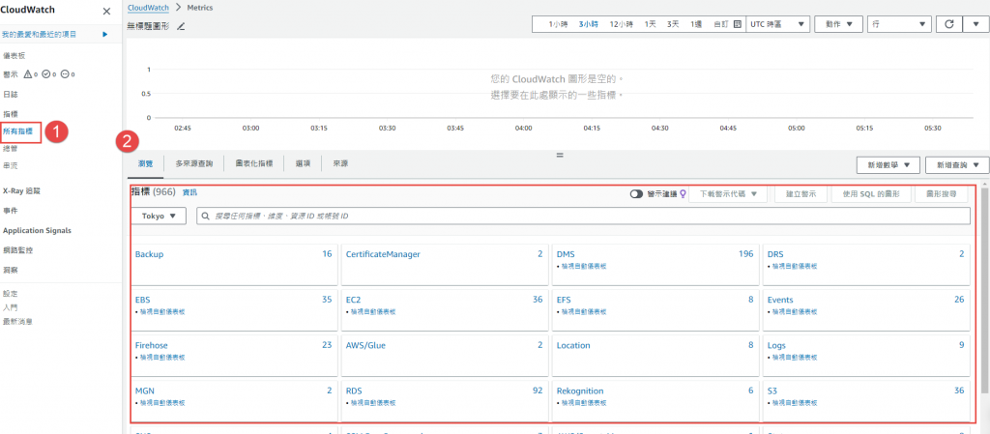Expand favorites and recents arrow icon
Screen dimensions: 990x434
(105, 34)
